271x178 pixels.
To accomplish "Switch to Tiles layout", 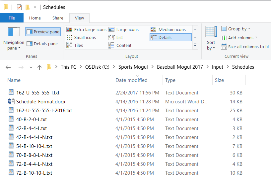I will pos(75,45).
